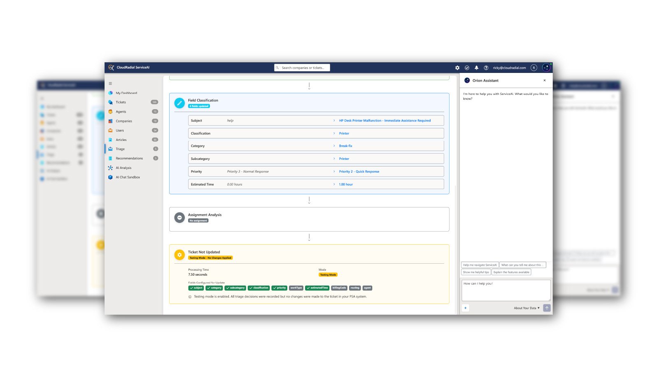This screenshot has width=657, height=377.
Task: Click the checkmark status icon in header
Action: click(467, 68)
